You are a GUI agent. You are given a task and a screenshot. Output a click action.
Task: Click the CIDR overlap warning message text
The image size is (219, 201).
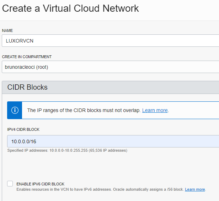pos(84,110)
